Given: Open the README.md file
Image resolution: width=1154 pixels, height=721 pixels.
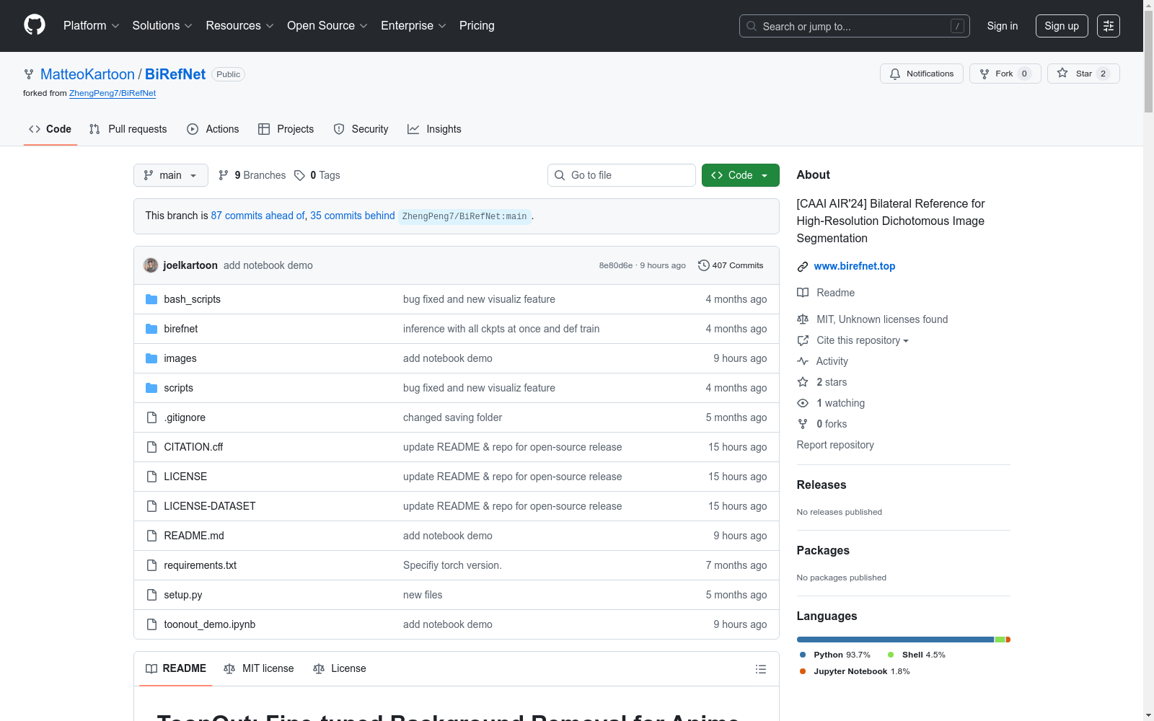Looking at the screenshot, I should (194, 536).
